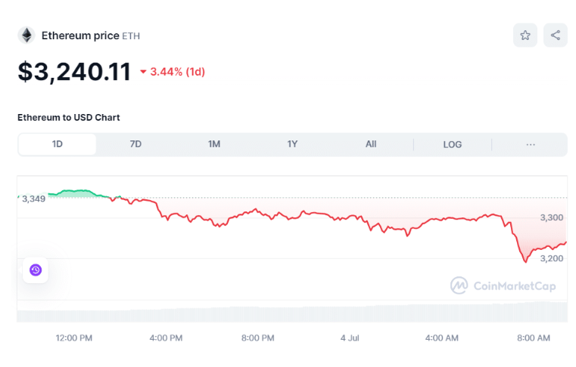Show the 1M price chart

[x=214, y=144]
